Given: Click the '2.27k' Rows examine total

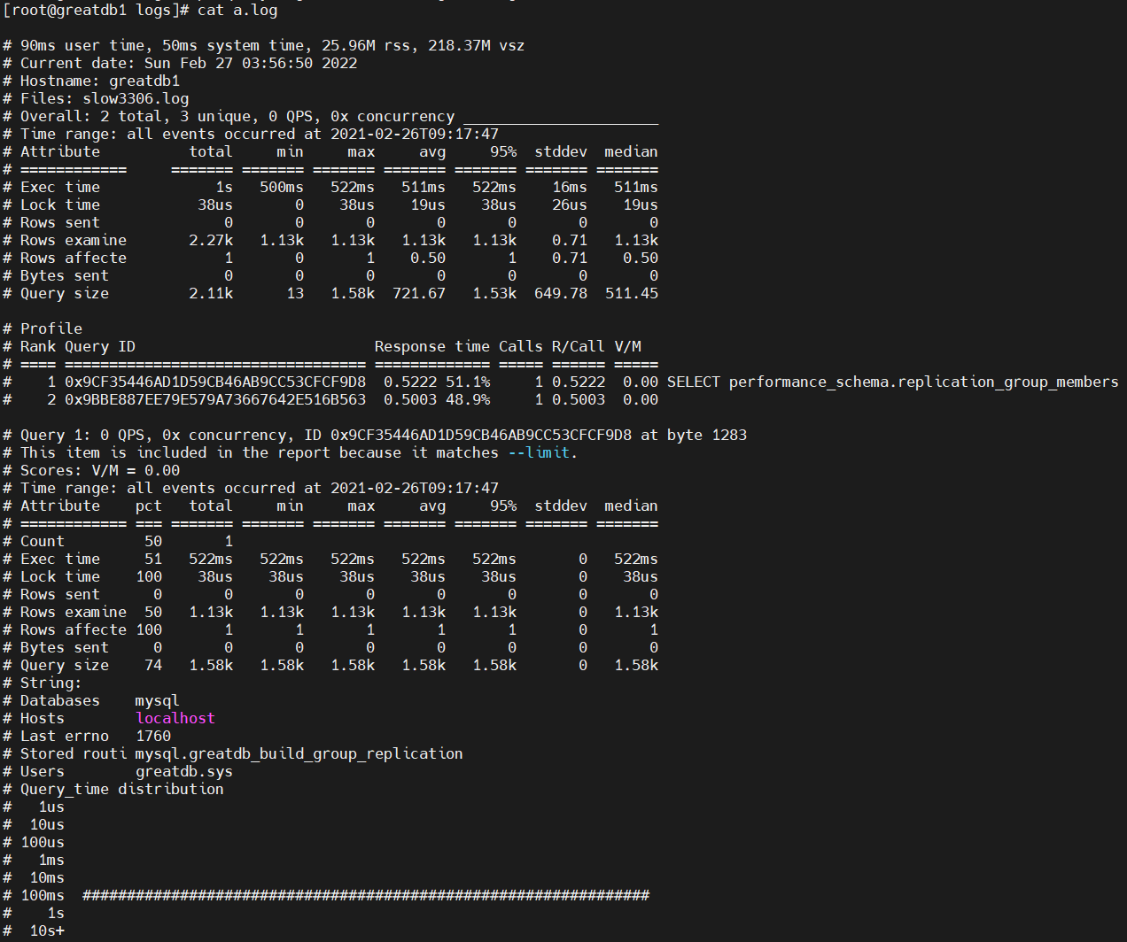Looking at the screenshot, I should pos(211,240).
